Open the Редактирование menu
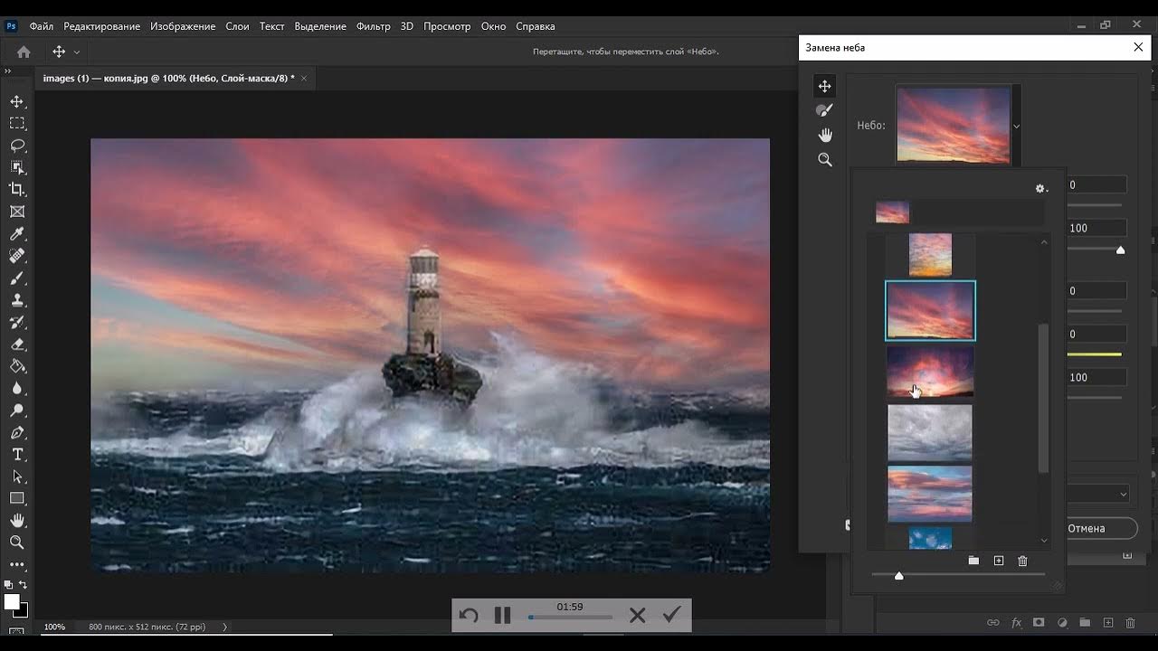Viewport: 1158px width, 651px height. pyautogui.click(x=102, y=26)
